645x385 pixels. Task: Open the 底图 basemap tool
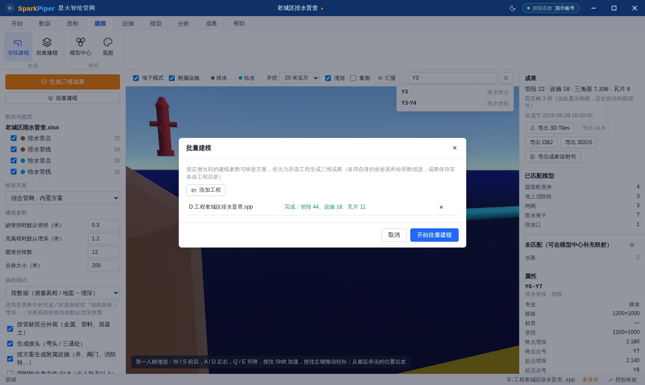pyautogui.click(x=108, y=47)
